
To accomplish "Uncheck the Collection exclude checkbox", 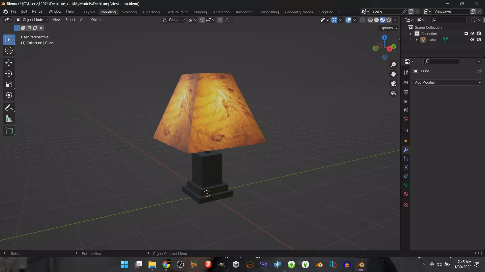I will [466, 33].
